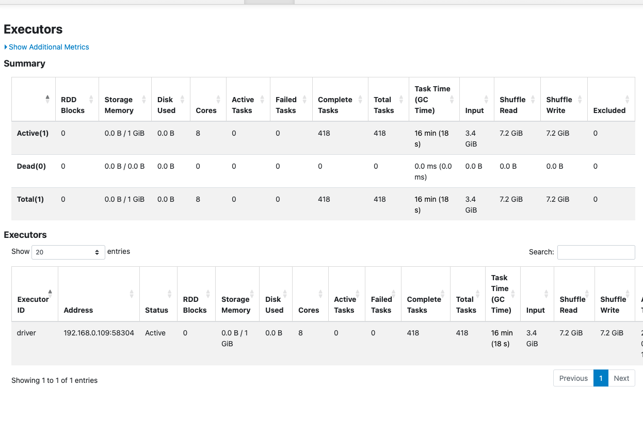Sort executors by Address sort icon
643x434 pixels.
[132, 294]
